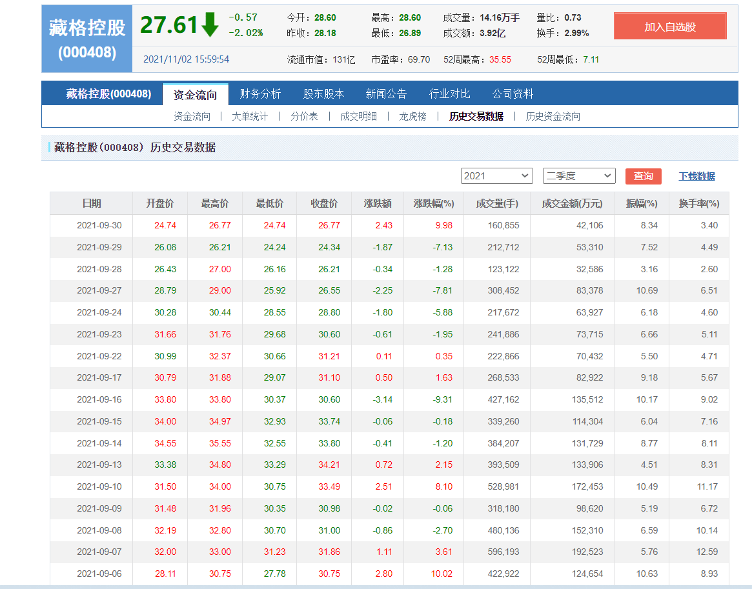Click amount 83,378 in the 2021-09-27 row
Viewport: 752px width, 589px height.
click(589, 290)
